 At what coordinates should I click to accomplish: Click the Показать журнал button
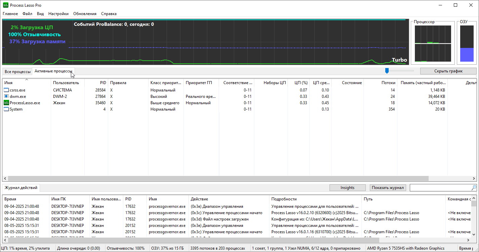[388, 188]
